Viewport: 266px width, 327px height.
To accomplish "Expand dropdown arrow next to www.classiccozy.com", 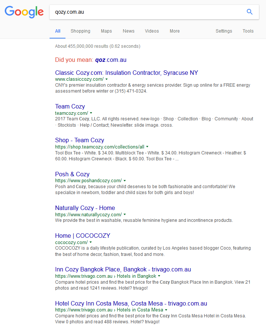I will (107, 79).
